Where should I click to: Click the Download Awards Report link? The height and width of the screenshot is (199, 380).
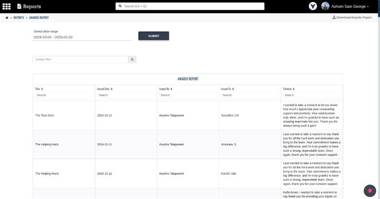[x=351, y=18]
